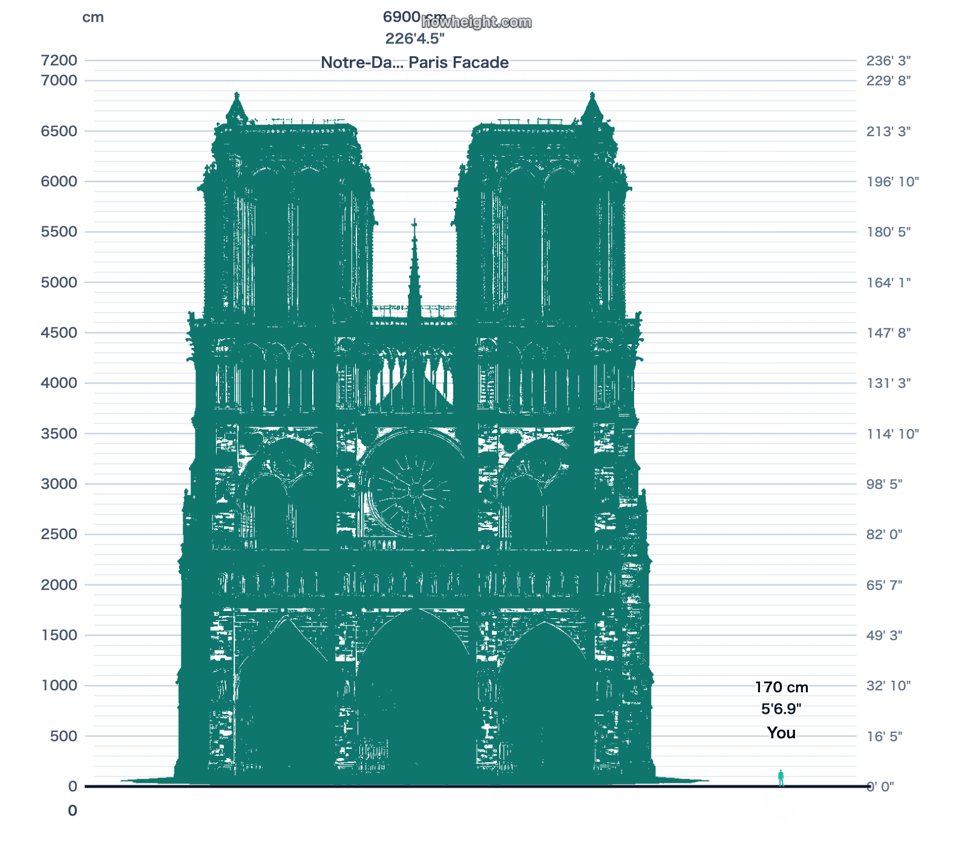The width and height of the screenshot is (953, 847).
Task: Select the '7000' axis value
Action: (59, 80)
